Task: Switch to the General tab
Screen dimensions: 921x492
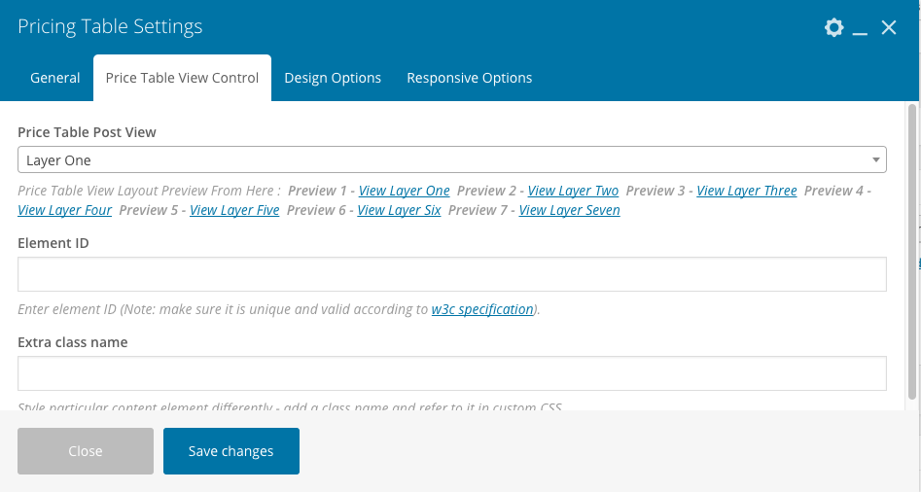Action: (x=55, y=78)
